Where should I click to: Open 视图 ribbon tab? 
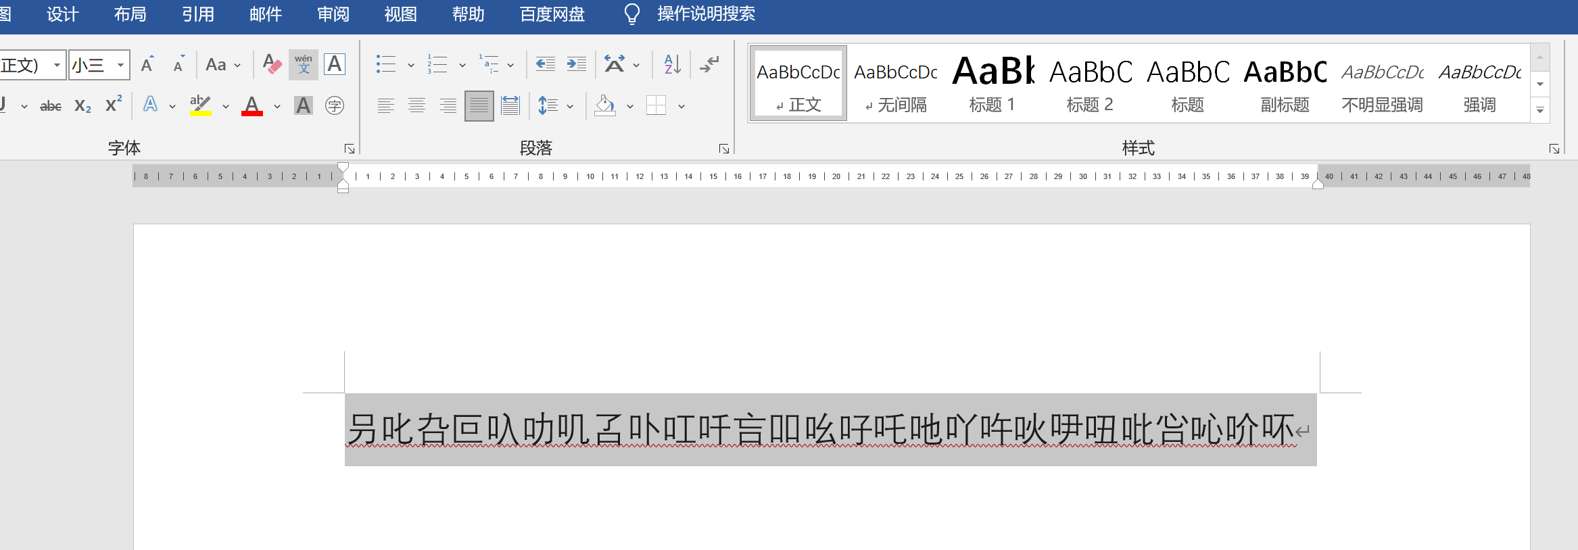coord(401,14)
